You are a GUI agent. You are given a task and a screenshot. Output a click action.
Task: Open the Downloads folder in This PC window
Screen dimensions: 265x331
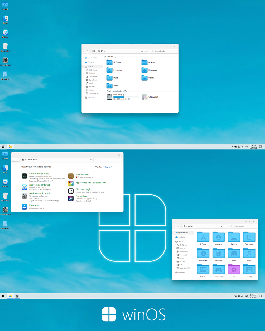pos(144,70)
